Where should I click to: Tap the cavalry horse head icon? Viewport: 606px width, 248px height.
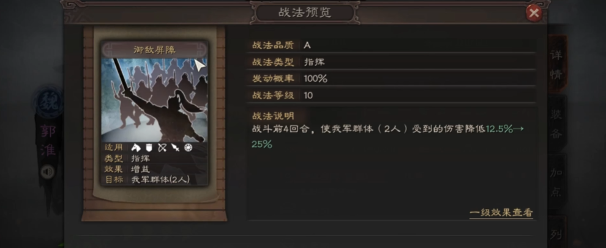click(x=136, y=147)
